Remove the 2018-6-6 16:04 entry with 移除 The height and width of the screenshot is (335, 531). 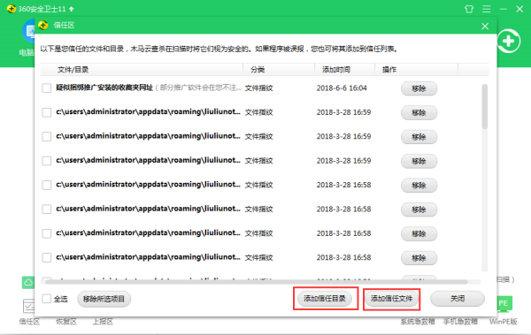click(x=419, y=88)
